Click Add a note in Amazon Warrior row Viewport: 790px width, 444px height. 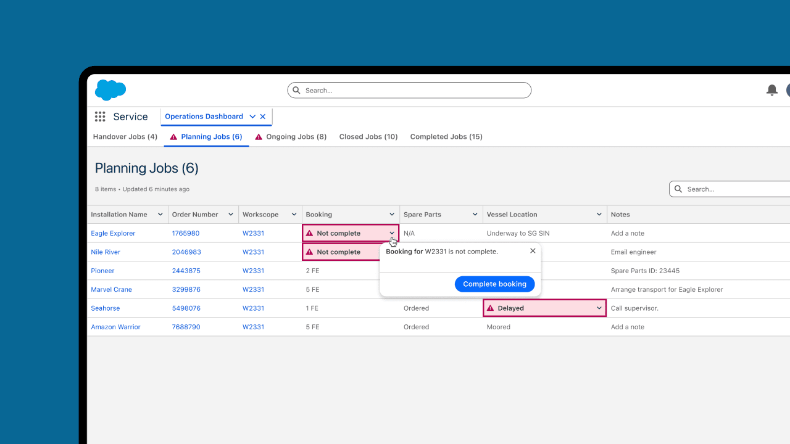pos(628,327)
